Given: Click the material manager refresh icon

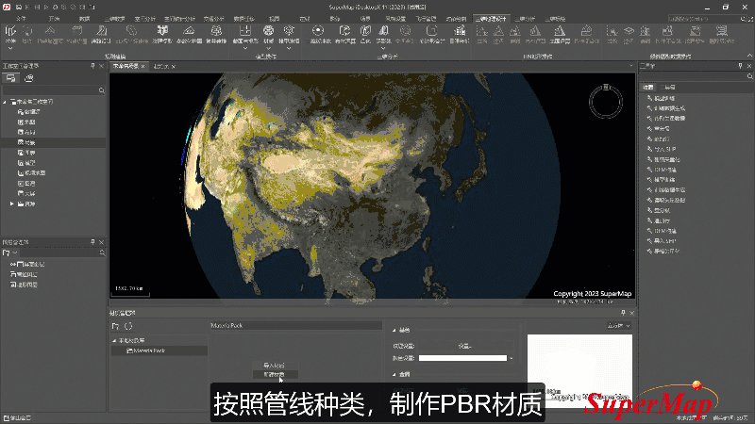Looking at the screenshot, I should click(x=128, y=326).
